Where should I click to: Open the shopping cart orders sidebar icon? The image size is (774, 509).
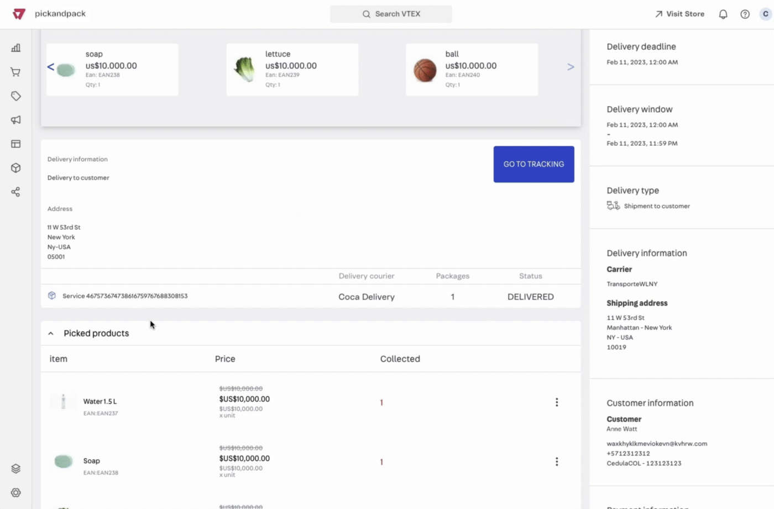[15, 72]
